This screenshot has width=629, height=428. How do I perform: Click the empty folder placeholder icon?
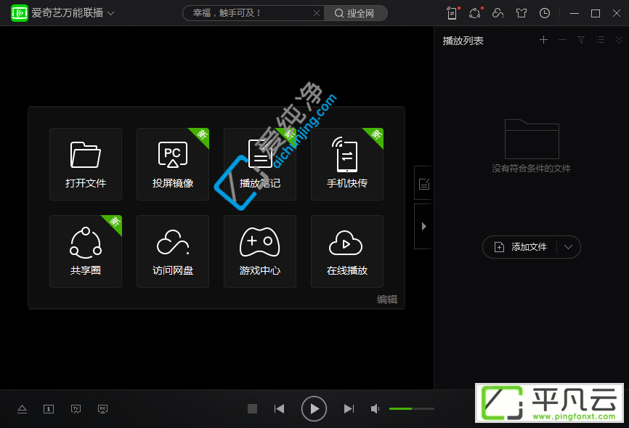coord(532,139)
